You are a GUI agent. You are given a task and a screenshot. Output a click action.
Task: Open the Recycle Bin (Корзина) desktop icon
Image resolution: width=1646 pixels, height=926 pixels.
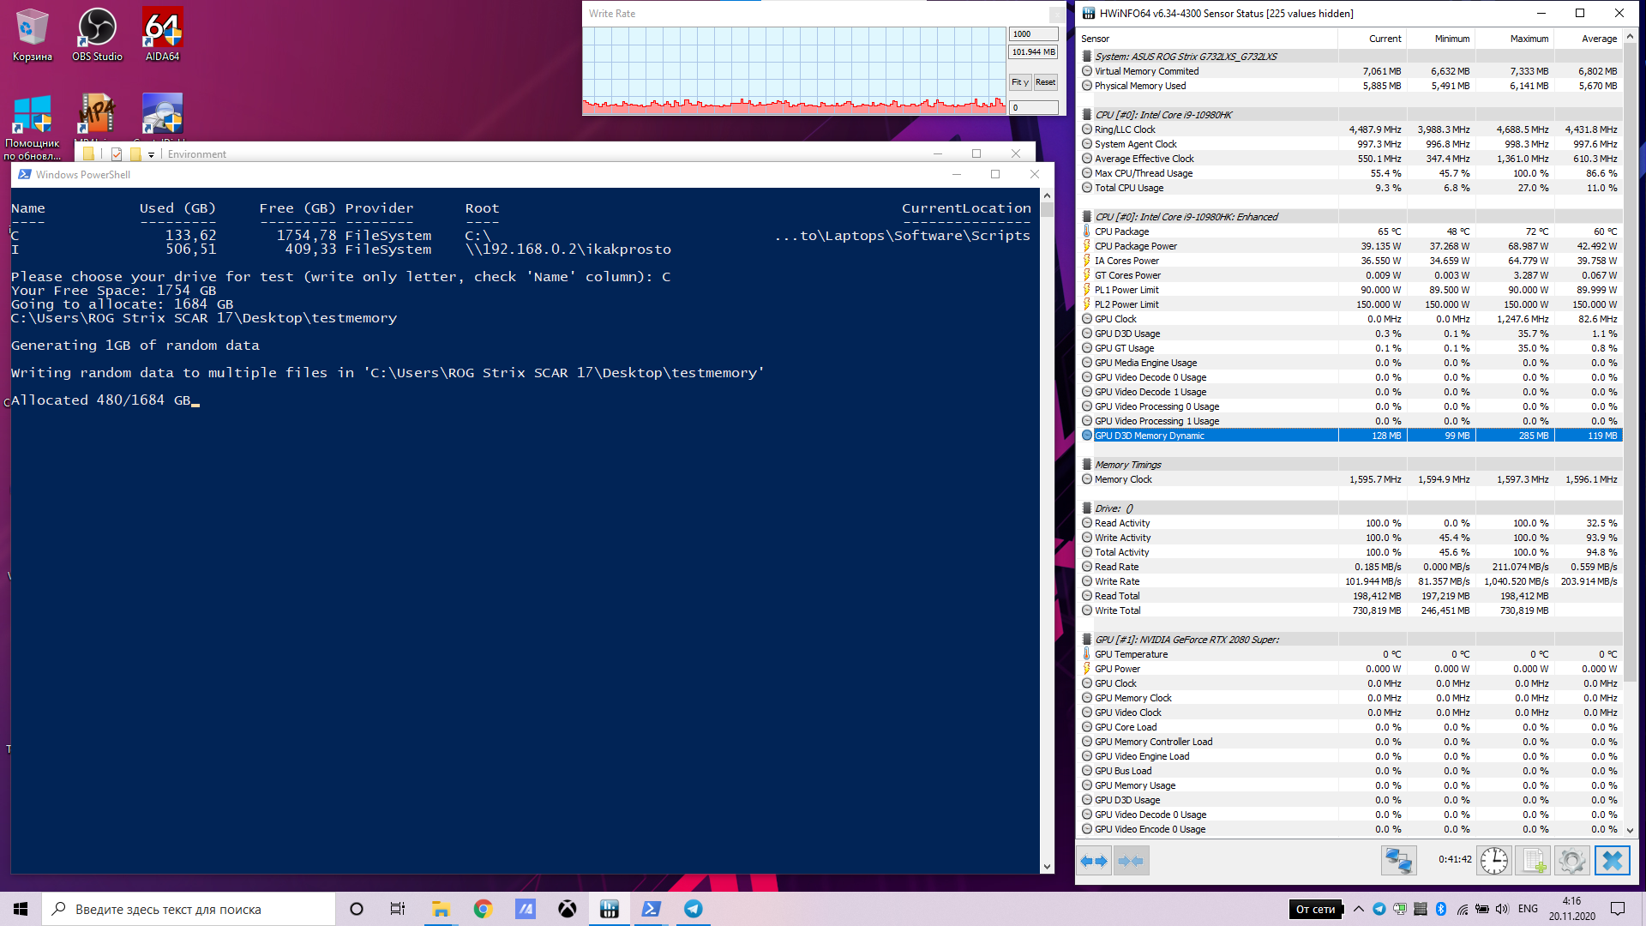tap(33, 35)
